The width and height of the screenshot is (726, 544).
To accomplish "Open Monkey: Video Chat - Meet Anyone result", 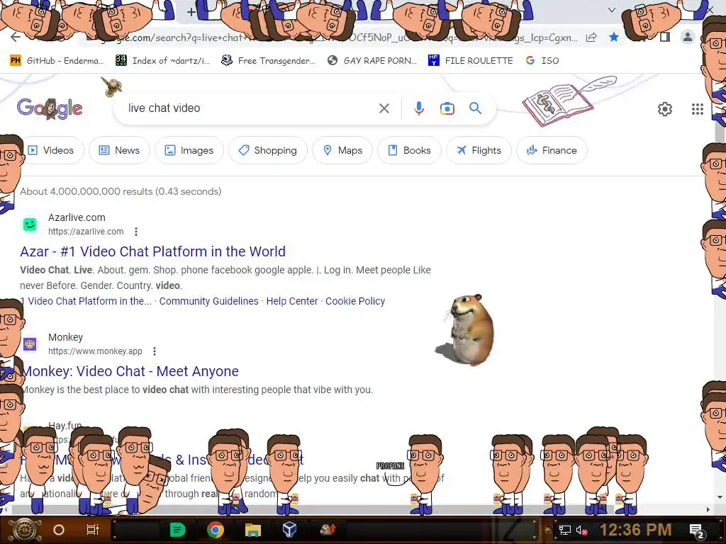I will pos(130,371).
